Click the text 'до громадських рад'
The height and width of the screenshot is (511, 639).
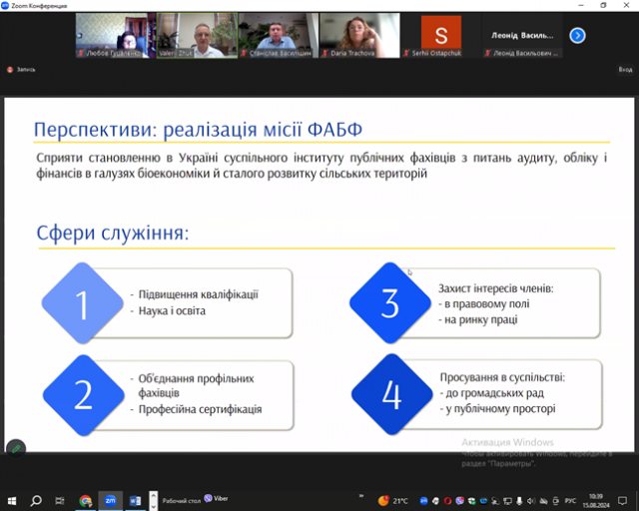pos(495,393)
